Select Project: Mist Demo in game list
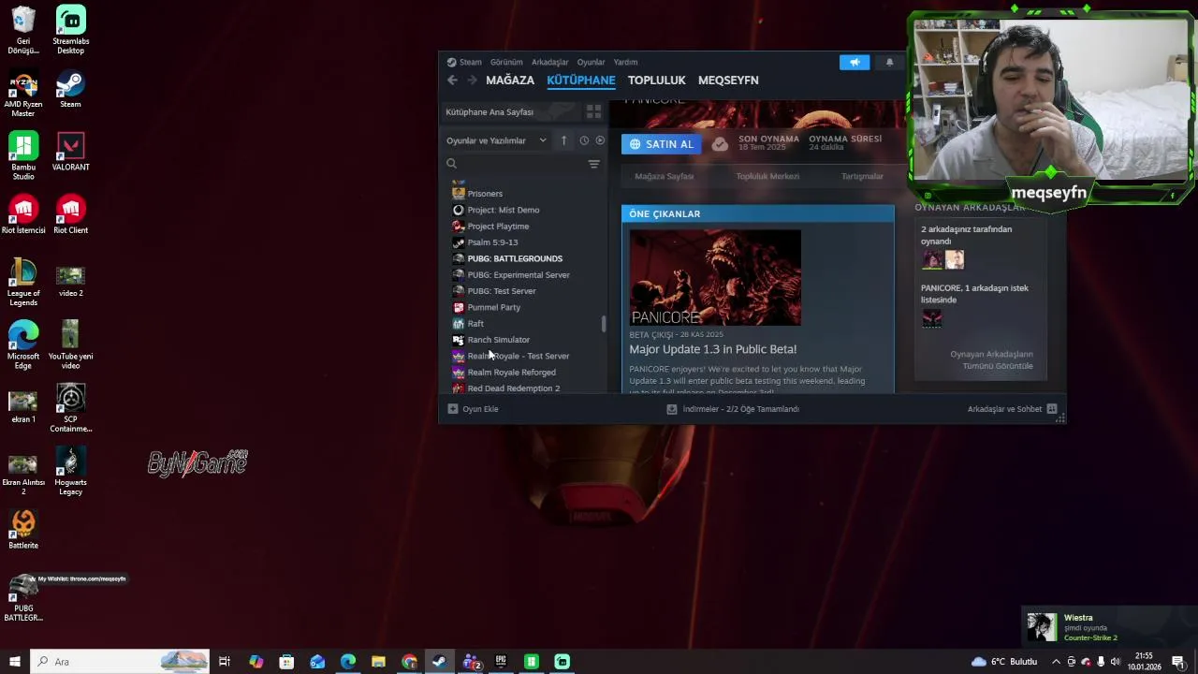This screenshot has width=1198, height=674. click(x=504, y=210)
